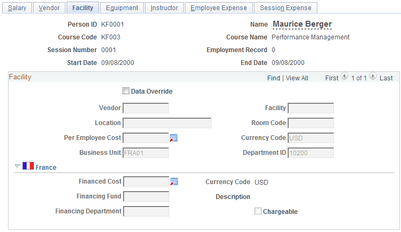Screen dimensions: 401x232
Task: Click the View All link
Action: click(x=297, y=78)
